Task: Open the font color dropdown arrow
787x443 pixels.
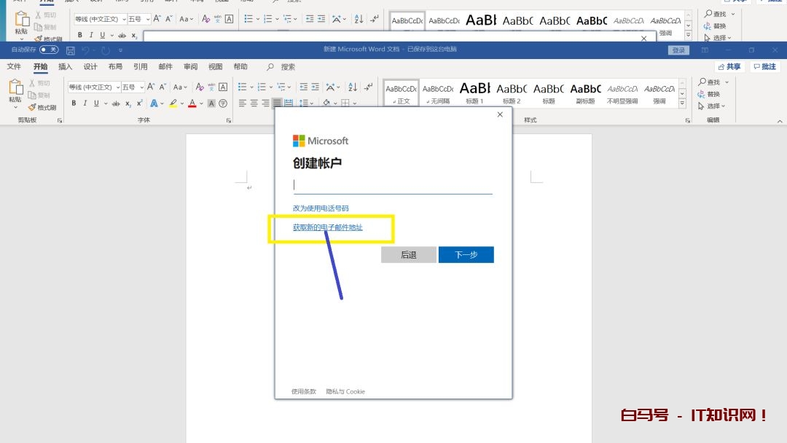Action: [x=202, y=103]
